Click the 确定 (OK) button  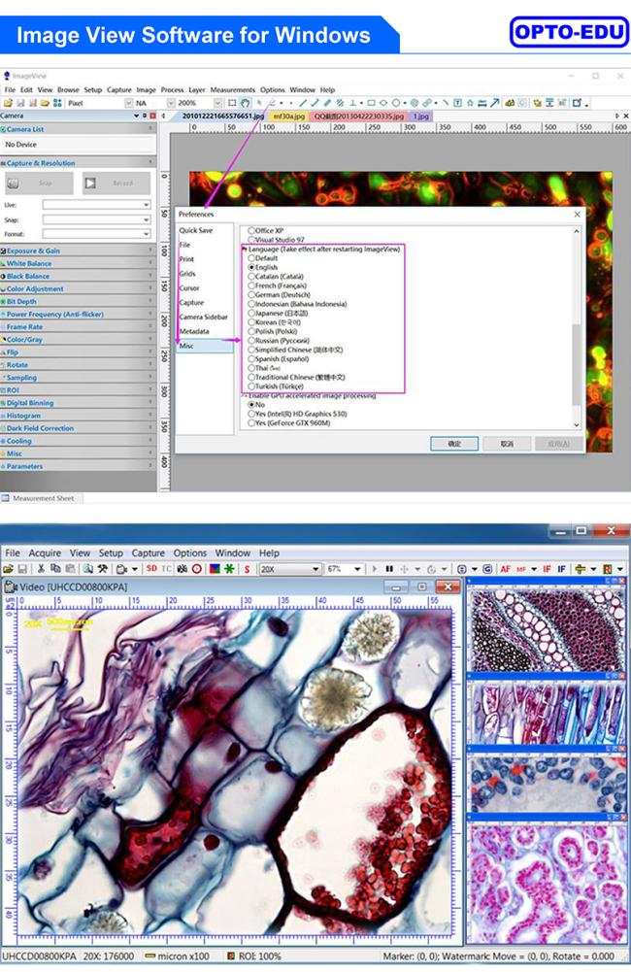tap(454, 443)
